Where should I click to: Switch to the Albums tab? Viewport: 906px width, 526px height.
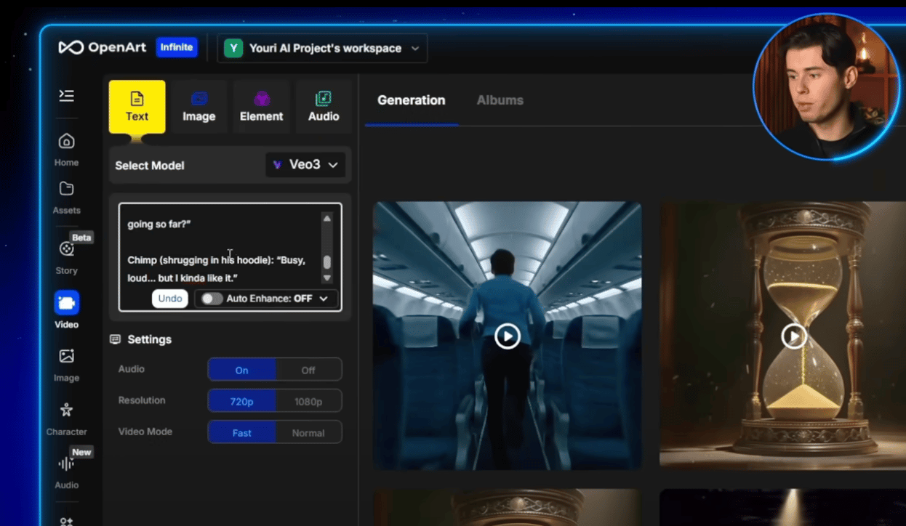(x=500, y=100)
